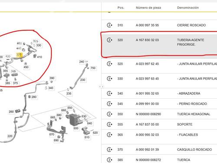
Task: Click callout 330 in the diagram
Action: 39,45
